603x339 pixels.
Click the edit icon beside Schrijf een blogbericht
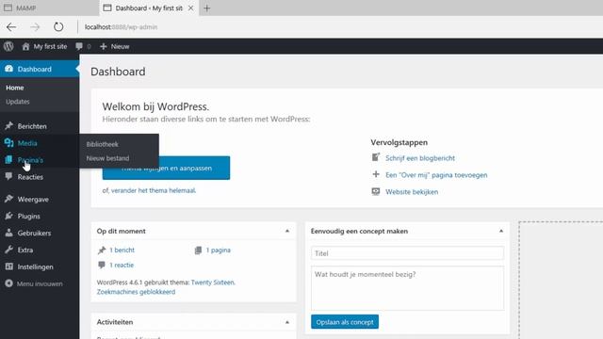pyautogui.click(x=376, y=157)
